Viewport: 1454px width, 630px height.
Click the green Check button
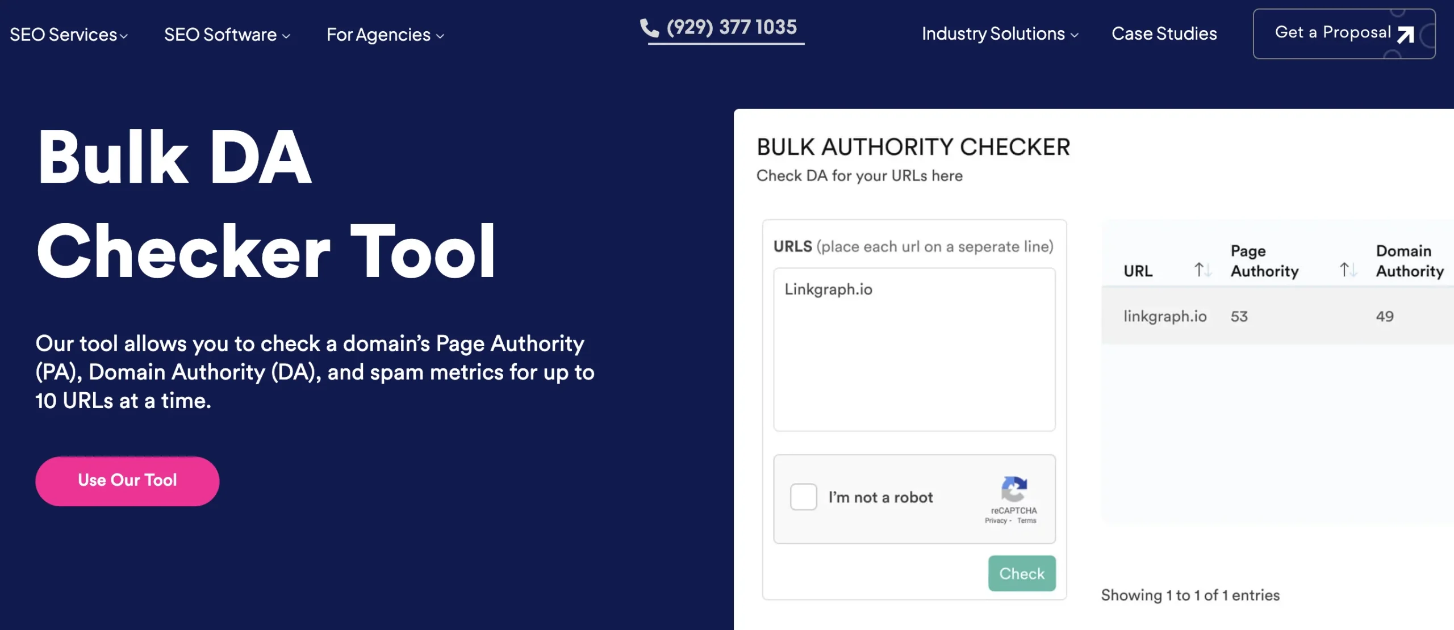(x=1021, y=573)
